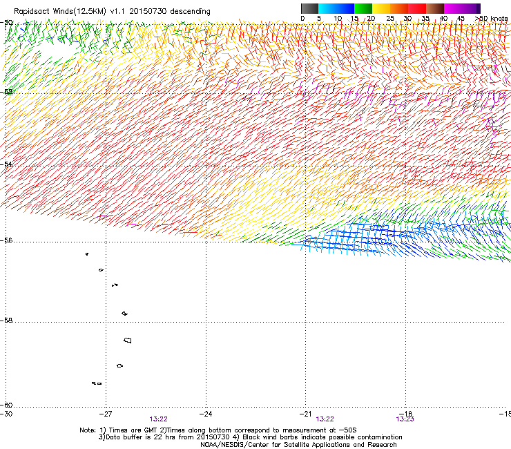Click the 'Data buffer is 22 hrs' note line
The width and height of the screenshot is (511, 449).
250,437
